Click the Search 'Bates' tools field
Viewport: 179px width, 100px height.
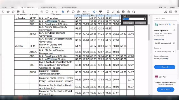(165, 18)
